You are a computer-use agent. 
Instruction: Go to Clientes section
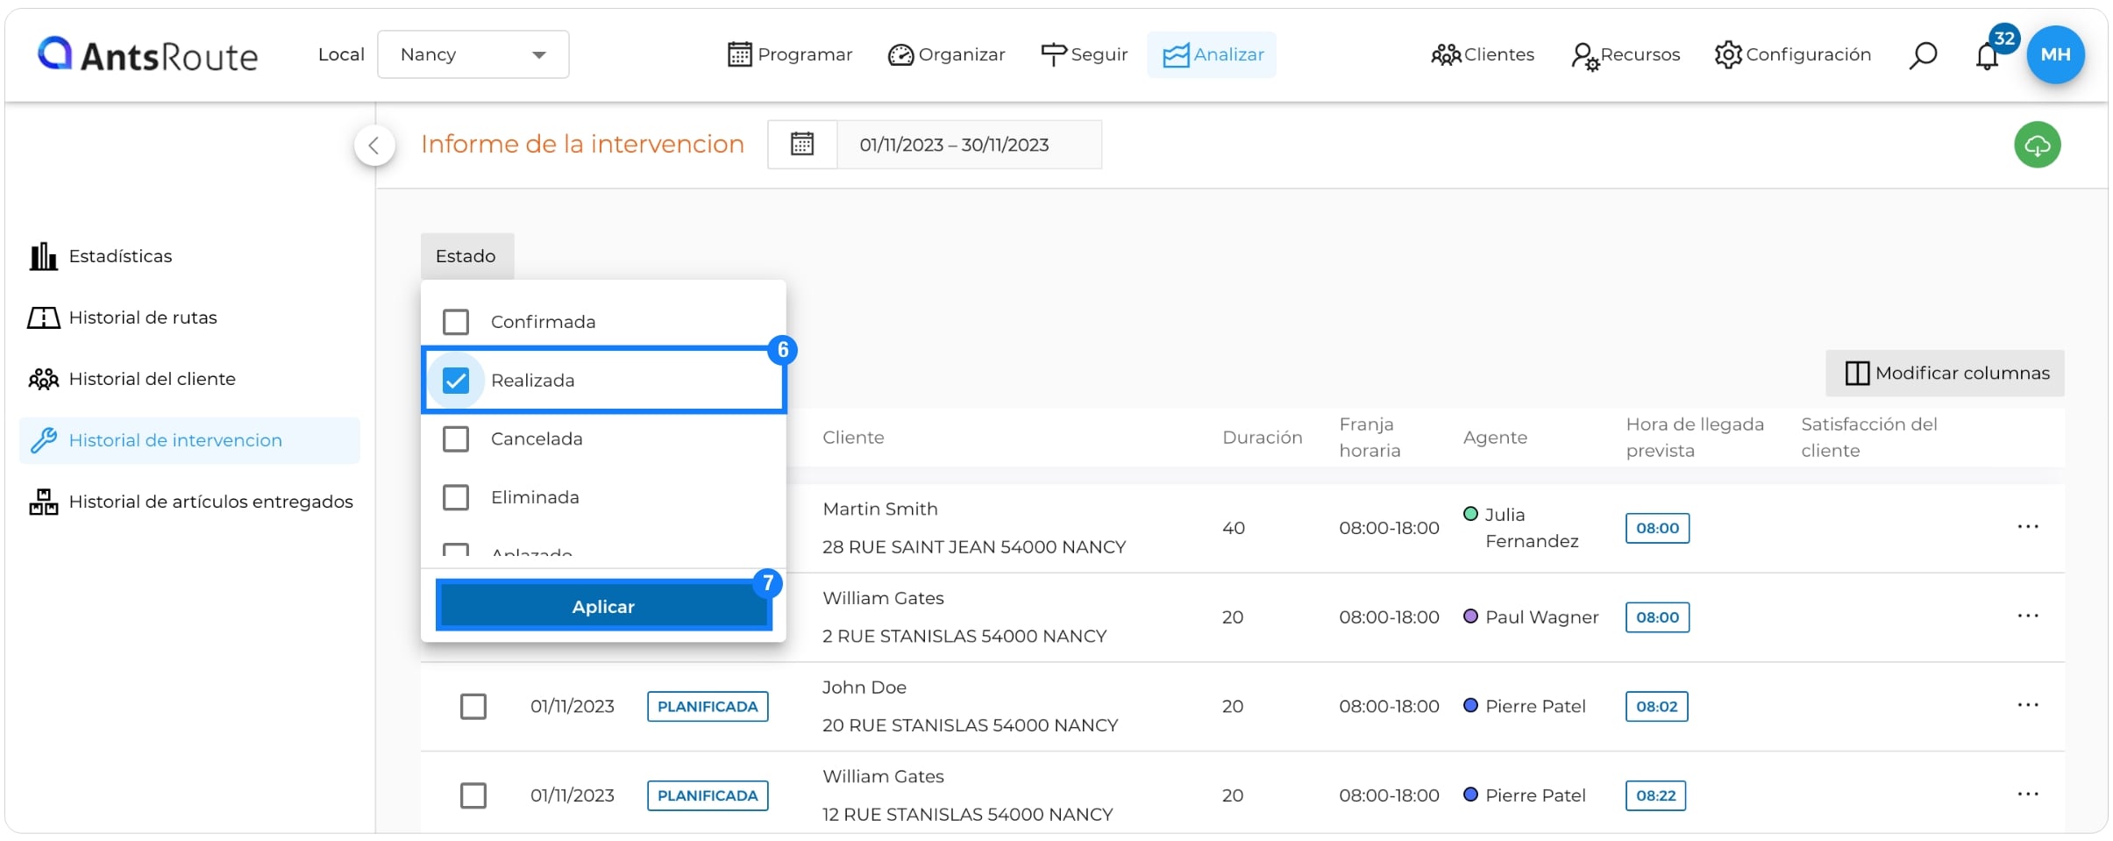1483,54
